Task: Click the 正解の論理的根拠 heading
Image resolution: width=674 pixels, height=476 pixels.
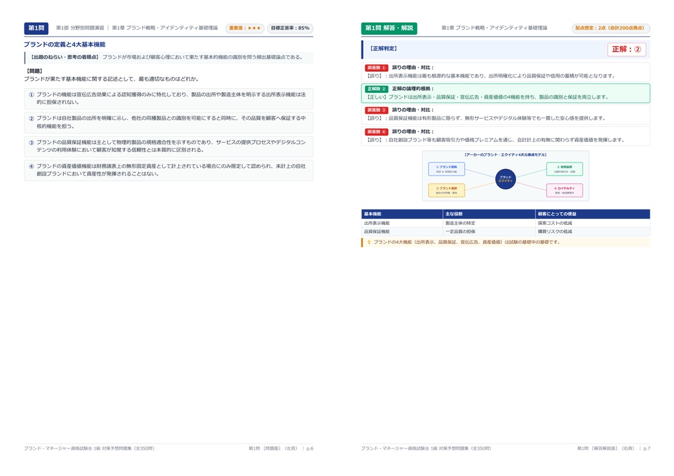Action: click(413, 89)
